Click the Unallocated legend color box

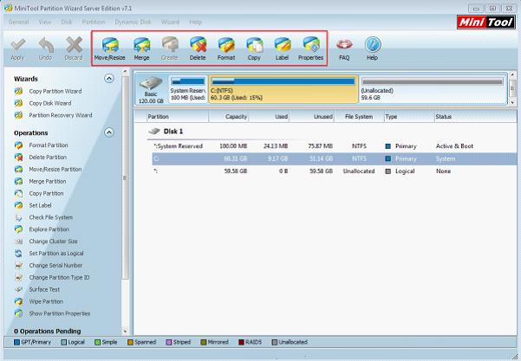[x=275, y=342]
